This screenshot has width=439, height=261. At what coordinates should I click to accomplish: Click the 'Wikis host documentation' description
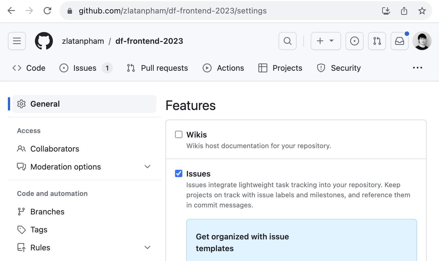point(259,146)
